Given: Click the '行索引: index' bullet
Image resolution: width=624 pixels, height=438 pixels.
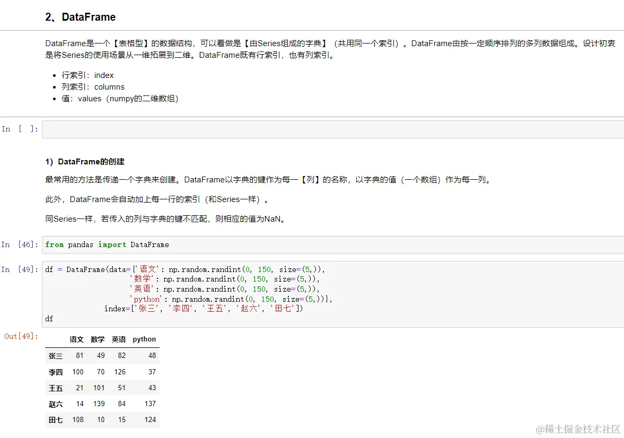Looking at the screenshot, I should tap(87, 75).
